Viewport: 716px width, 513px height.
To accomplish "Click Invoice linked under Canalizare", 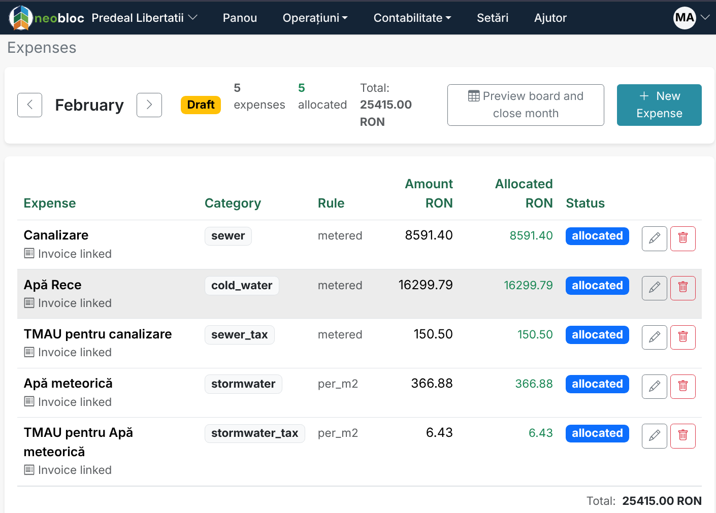I will pos(68,254).
